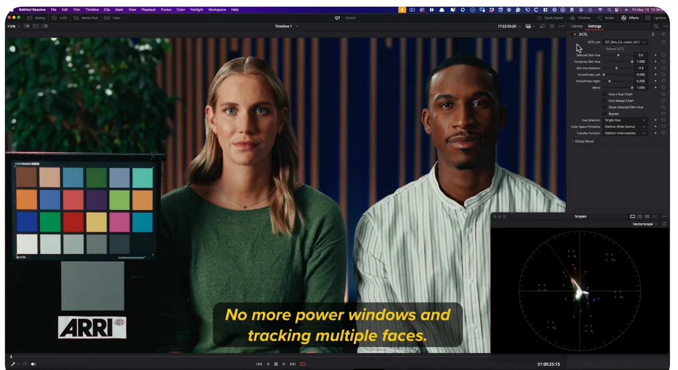Toggle the Bypass checkbox
Image resolution: width=678 pixels, height=370 pixels.
(604, 114)
